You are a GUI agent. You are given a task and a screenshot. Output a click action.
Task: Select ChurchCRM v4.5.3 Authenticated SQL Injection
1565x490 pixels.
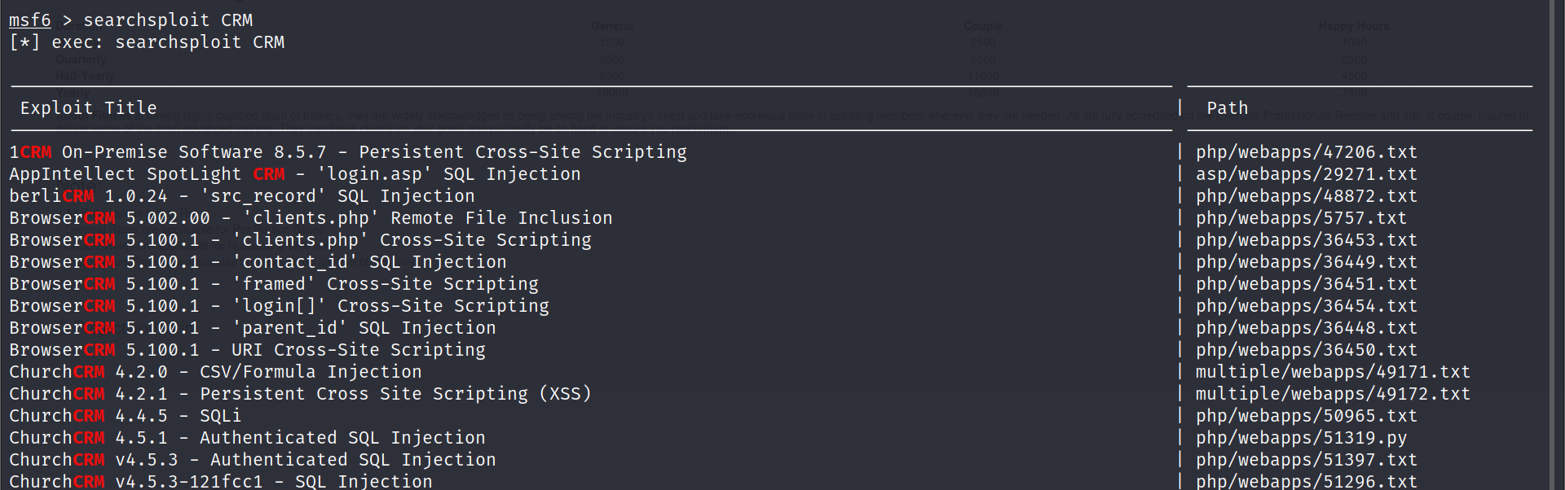pos(253,460)
